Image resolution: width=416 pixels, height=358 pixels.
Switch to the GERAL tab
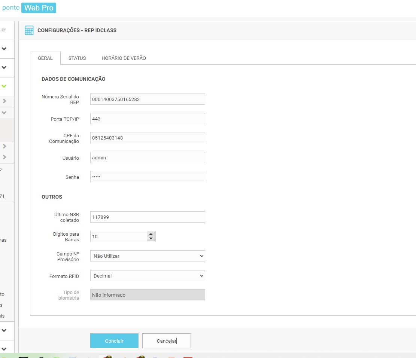[45, 58]
